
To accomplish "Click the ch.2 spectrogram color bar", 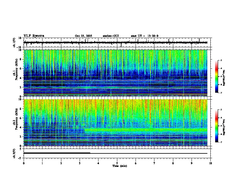I will (x=217, y=126).
